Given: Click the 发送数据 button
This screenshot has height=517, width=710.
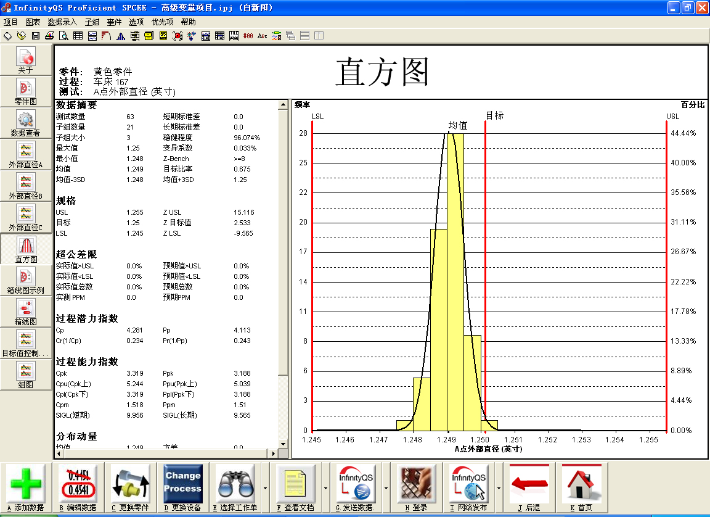Looking at the screenshot, I should click(x=356, y=487).
